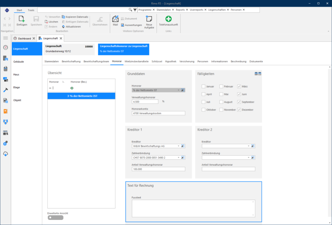Expand Kreditor 2 Kreditor dropdown
The image size is (332, 225).
(x=249, y=146)
